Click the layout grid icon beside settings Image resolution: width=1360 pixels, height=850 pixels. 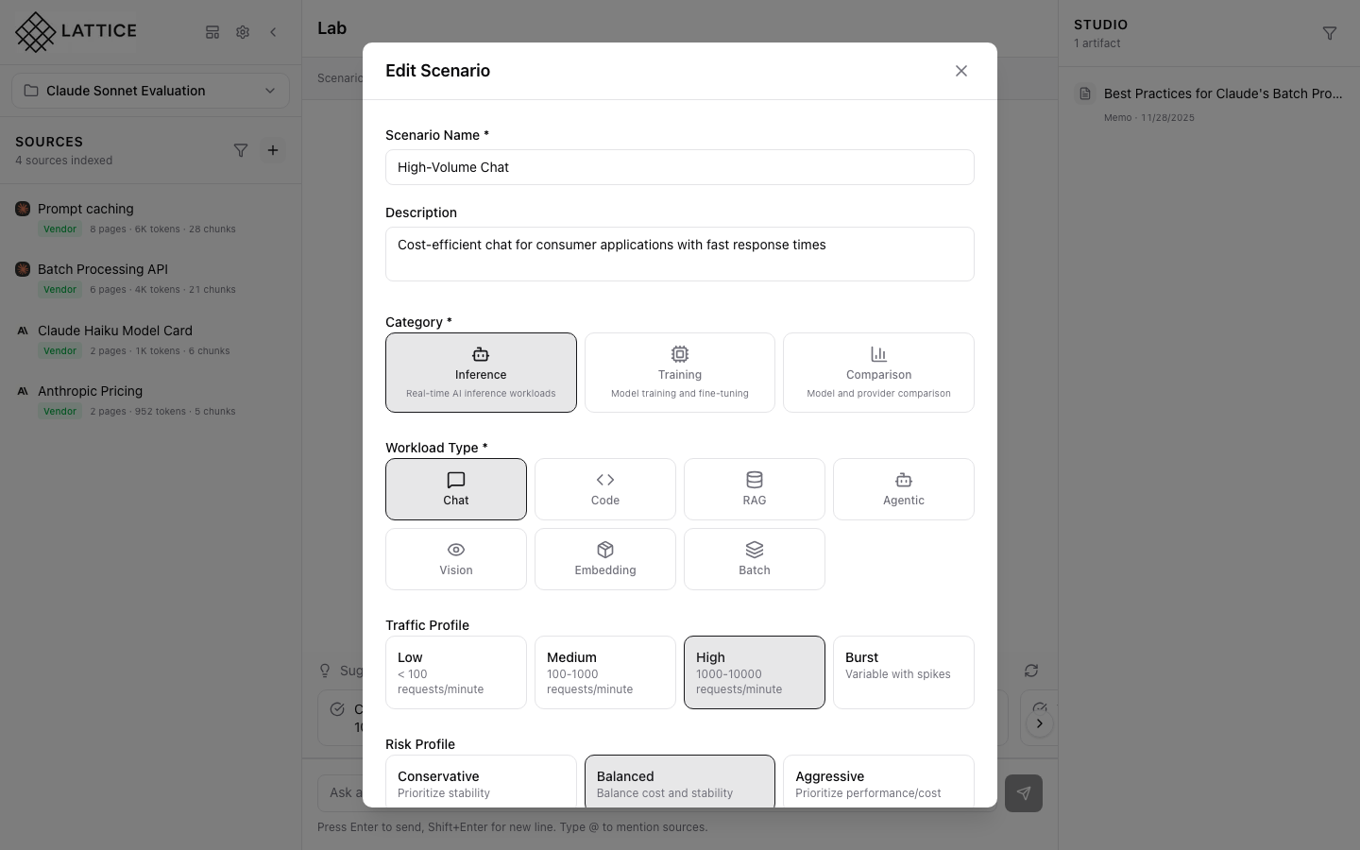coord(212,32)
